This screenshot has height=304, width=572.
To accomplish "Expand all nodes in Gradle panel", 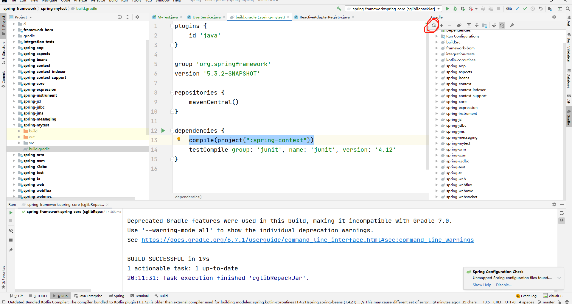I will (469, 26).
